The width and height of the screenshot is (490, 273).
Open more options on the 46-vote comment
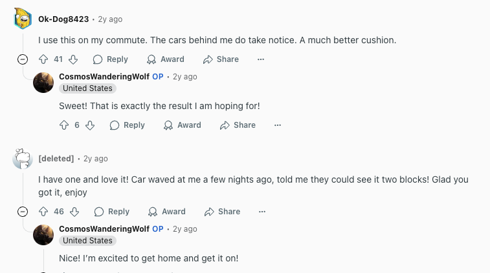262,212
